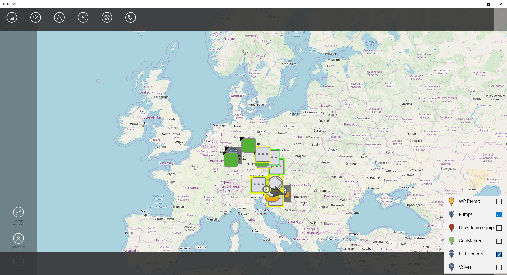Viewport: 507px width, 275px height.
Task: Click the green marker over Deutschland
Action: (248, 145)
